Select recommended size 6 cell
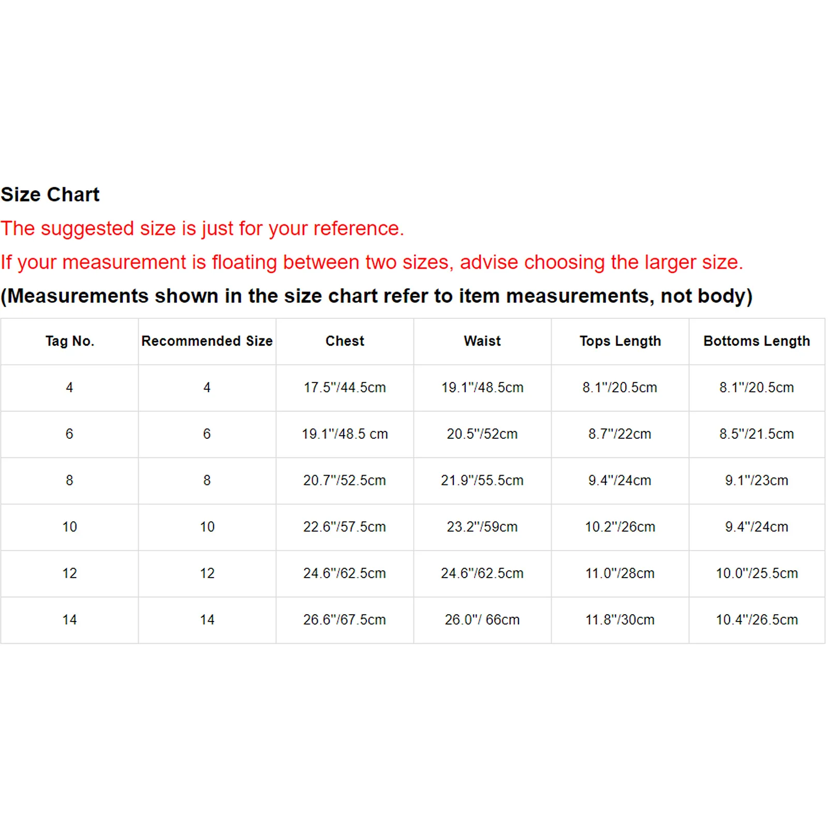This screenshot has width=828, height=828. (207, 434)
